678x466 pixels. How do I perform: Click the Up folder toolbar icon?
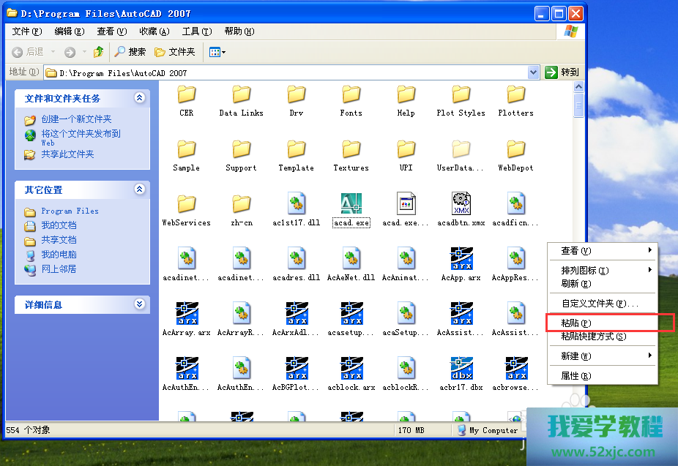98,52
